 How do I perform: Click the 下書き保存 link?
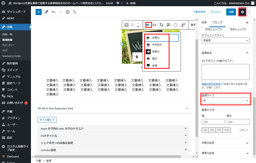[x=199, y=12]
